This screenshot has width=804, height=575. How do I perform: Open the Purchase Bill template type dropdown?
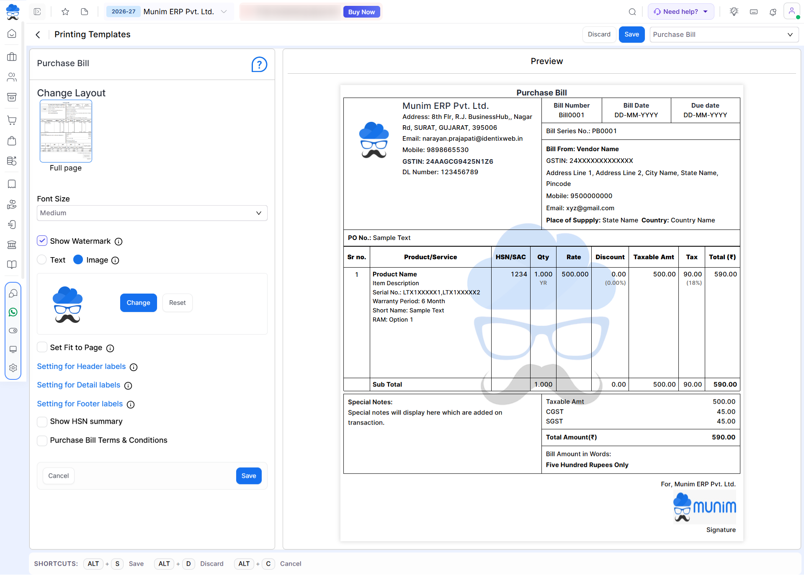point(724,35)
